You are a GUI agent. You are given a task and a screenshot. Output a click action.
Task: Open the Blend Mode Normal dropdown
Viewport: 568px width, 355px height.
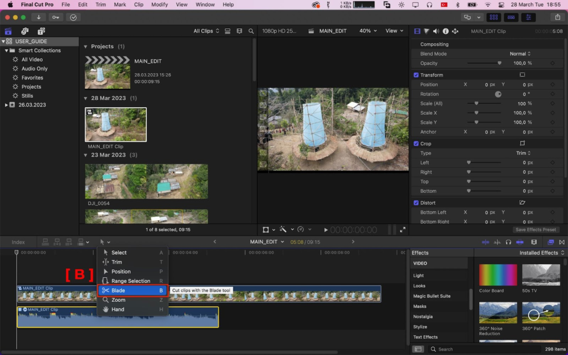[x=520, y=54]
